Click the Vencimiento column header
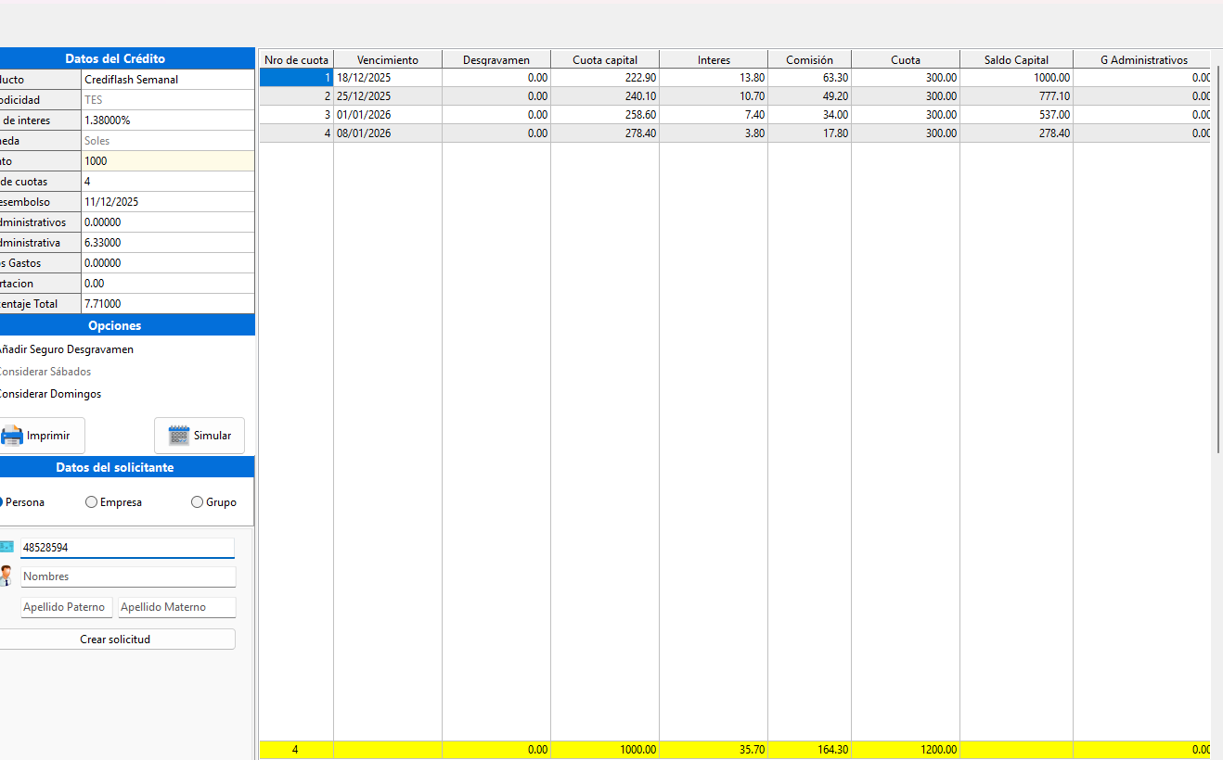The height and width of the screenshot is (760, 1223). click(388, 59)
